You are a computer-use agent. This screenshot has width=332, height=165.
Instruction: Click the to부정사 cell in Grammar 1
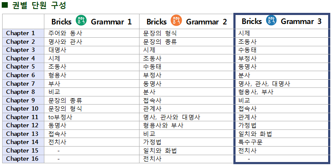(x=60, y=117)
